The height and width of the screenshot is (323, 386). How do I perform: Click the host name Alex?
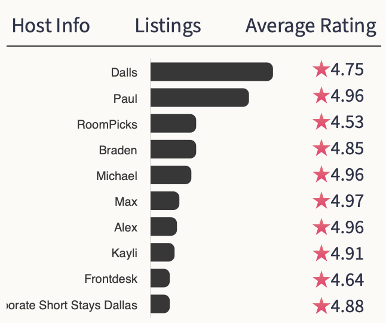[125, 227]
